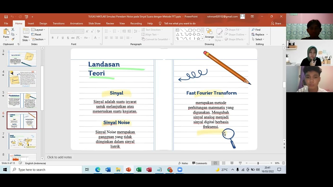This screenshot has width=333, height=187.
Task: Select the Text Box shape
Action: point(178,30)
